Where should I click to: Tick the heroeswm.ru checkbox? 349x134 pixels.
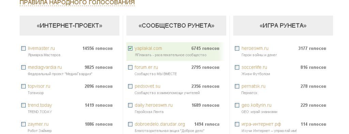(x=237, y=48)
